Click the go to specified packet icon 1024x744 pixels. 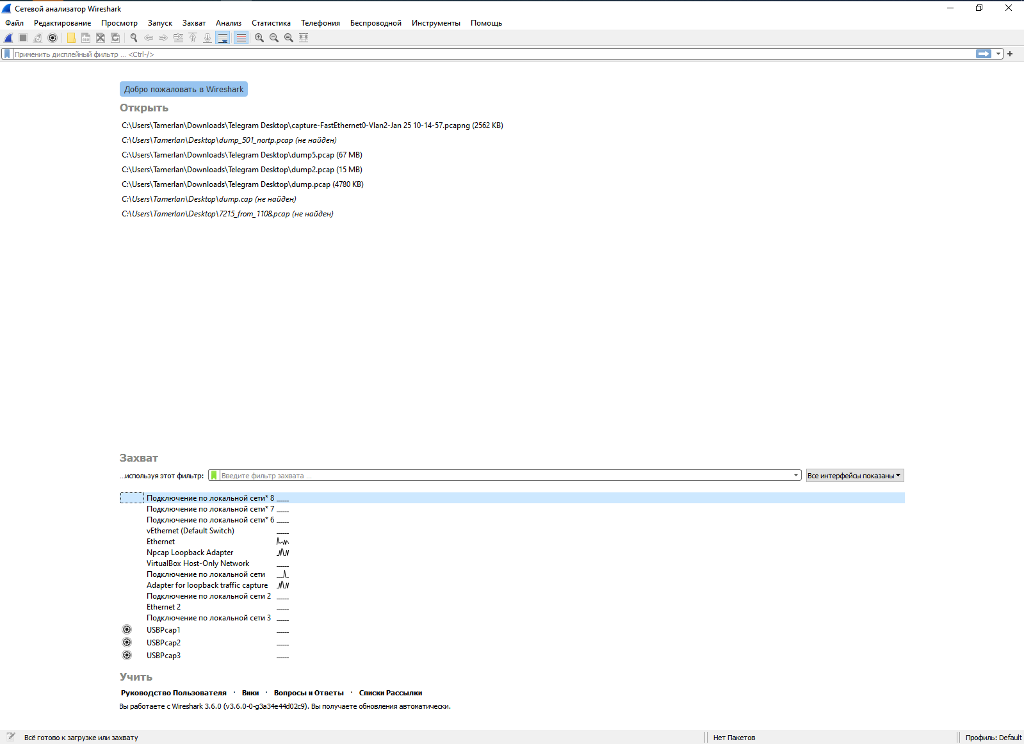[178, 38]
